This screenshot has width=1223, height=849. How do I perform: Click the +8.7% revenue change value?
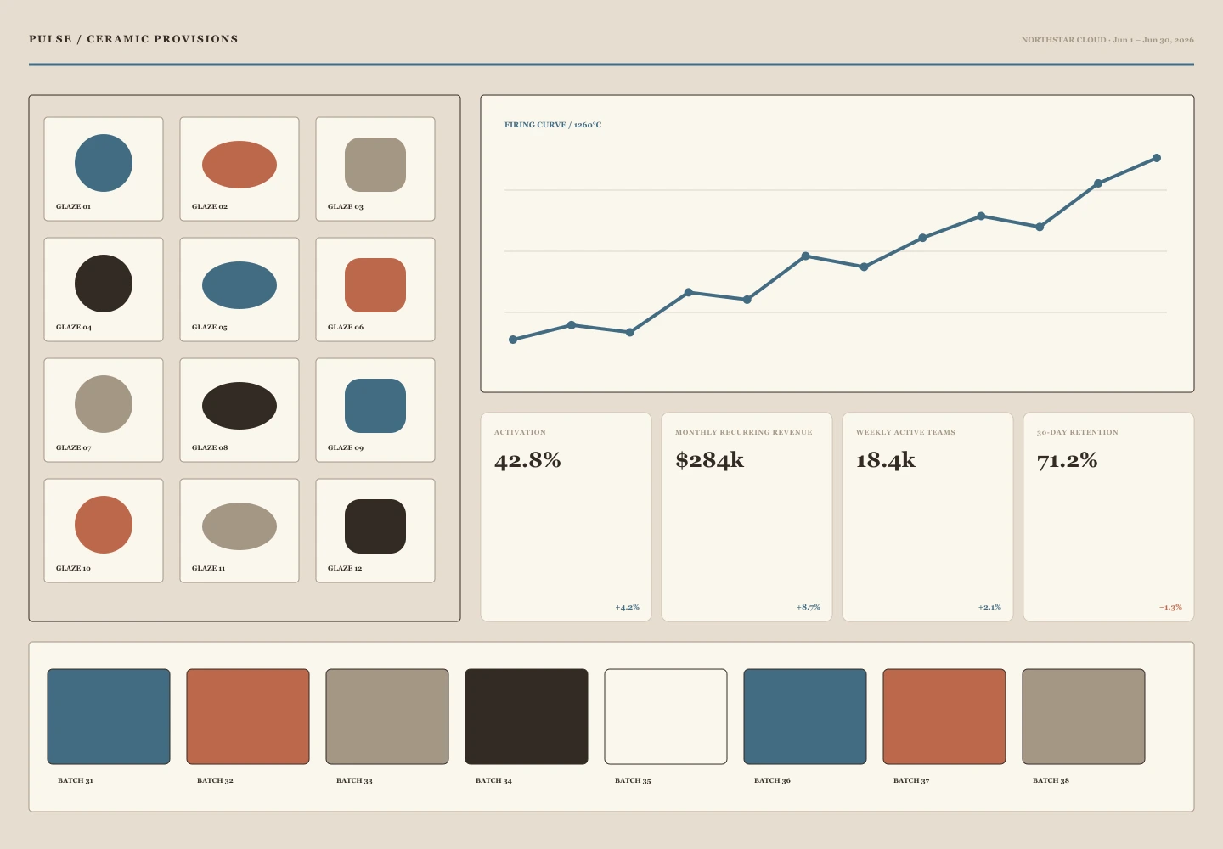pos(808,608)
